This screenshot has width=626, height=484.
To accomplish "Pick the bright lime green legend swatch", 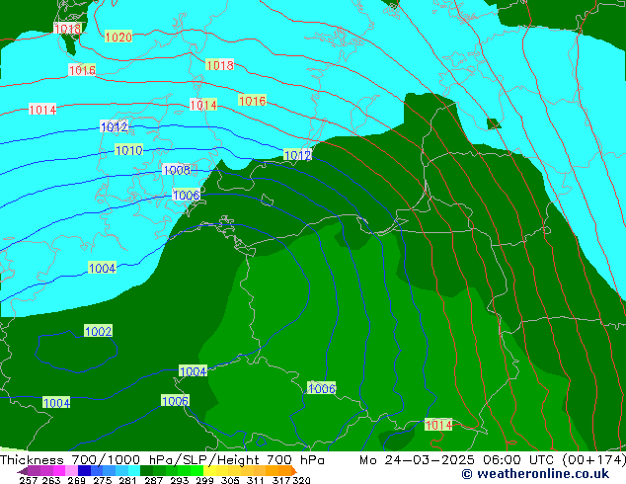I will click(x=197, y=470).
